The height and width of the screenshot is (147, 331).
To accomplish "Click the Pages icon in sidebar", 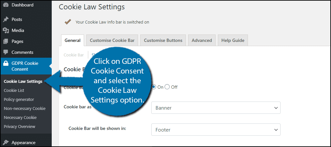I will pyautogui.click(x=6, y=41).
